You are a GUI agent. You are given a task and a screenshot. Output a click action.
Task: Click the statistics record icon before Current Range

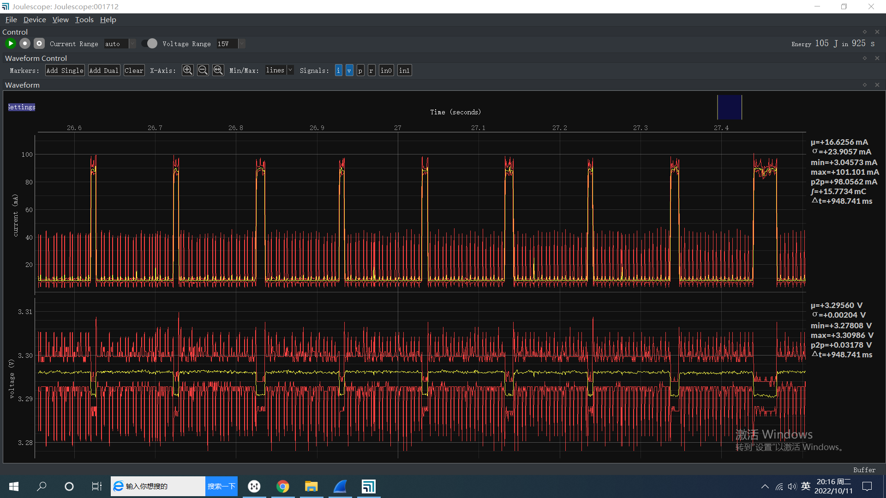pos(39,43)
